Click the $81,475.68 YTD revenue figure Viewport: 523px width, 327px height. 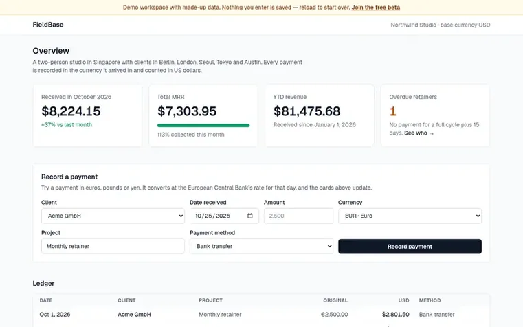coord(307,111)
